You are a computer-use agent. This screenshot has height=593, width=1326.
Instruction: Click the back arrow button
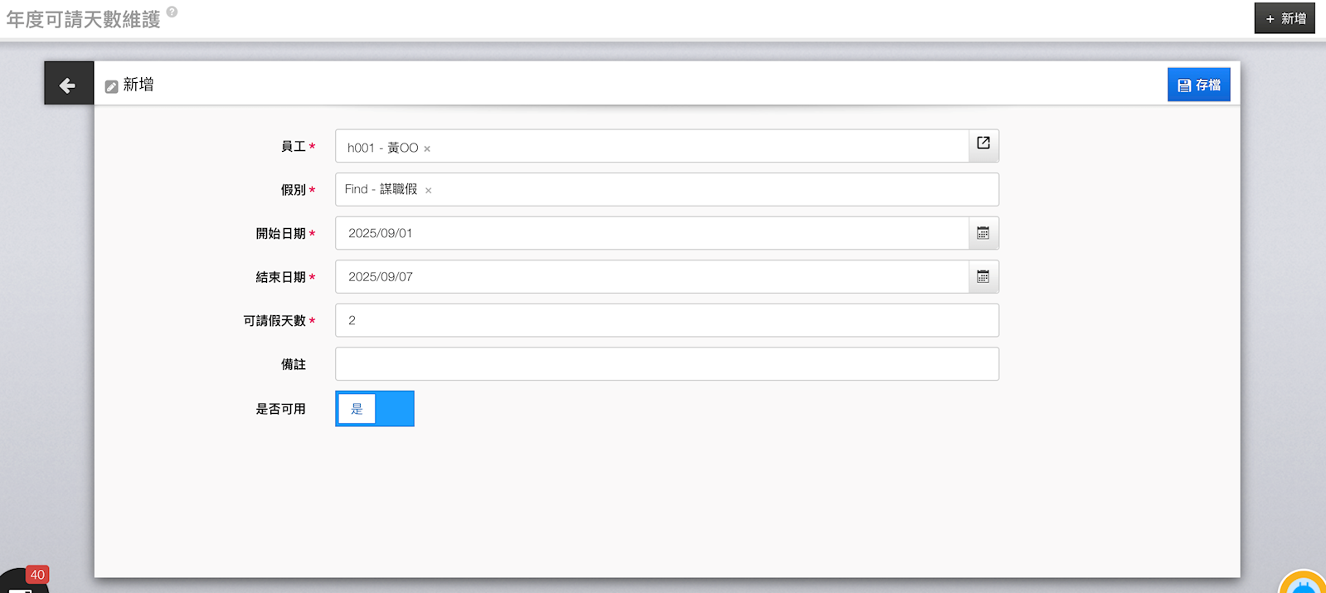click(x=68, y=84)
